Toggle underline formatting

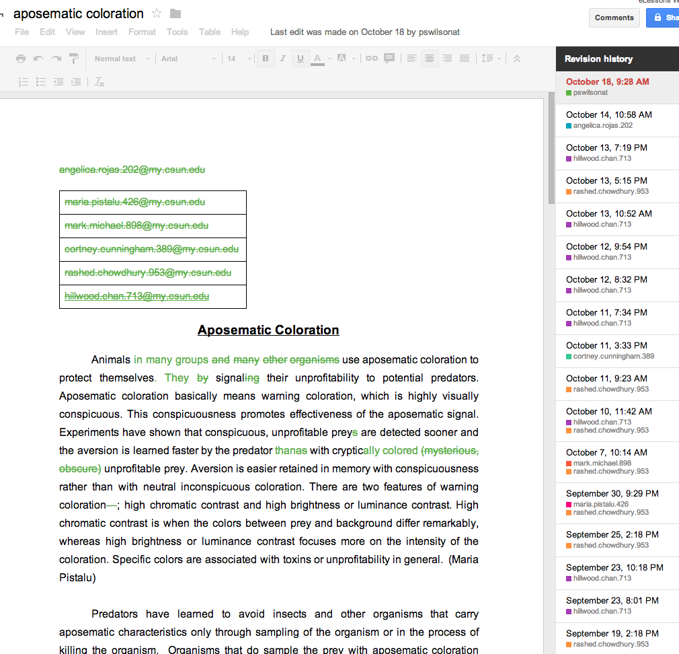point(300,59)
